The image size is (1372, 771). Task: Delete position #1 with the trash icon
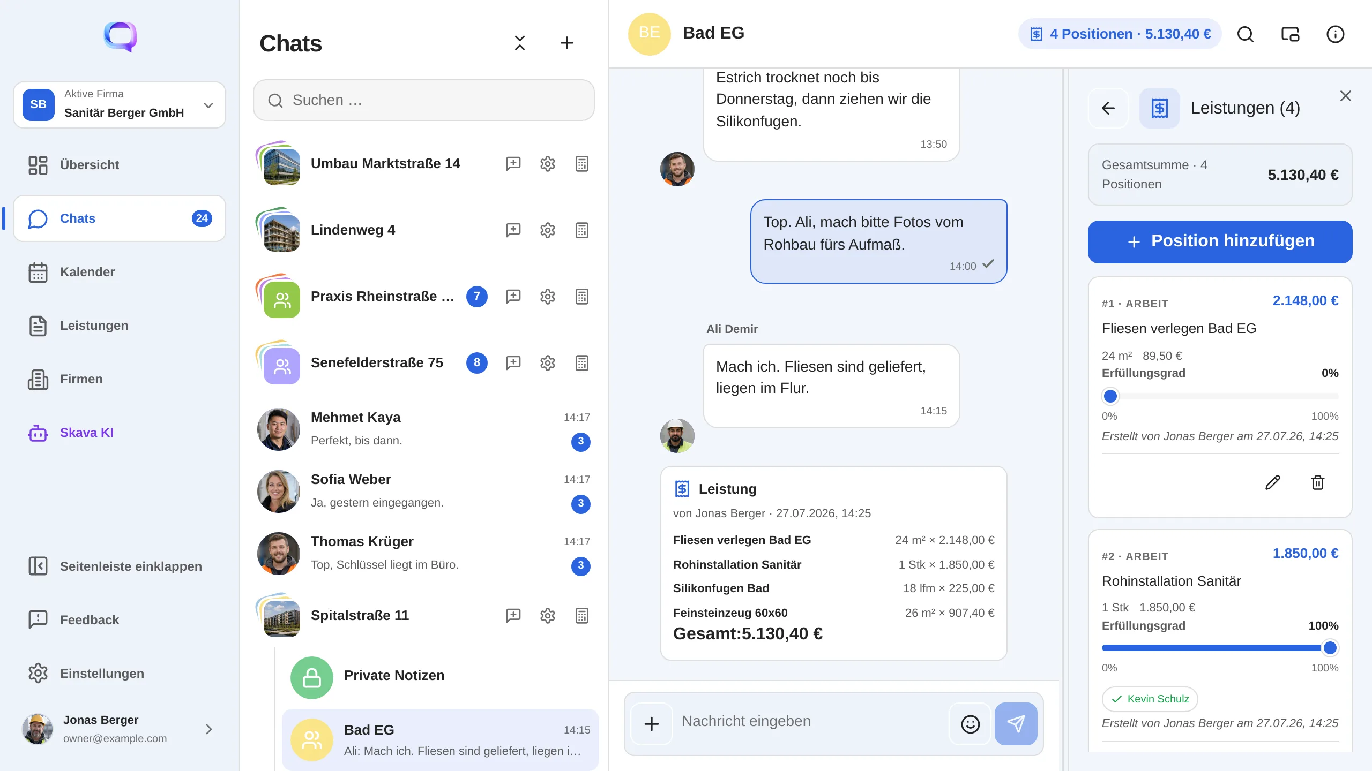pos(1317,482)
